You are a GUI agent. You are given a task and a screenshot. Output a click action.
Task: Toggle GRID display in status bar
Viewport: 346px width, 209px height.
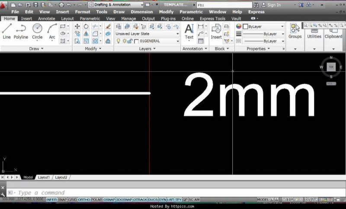tap(72, 199)
